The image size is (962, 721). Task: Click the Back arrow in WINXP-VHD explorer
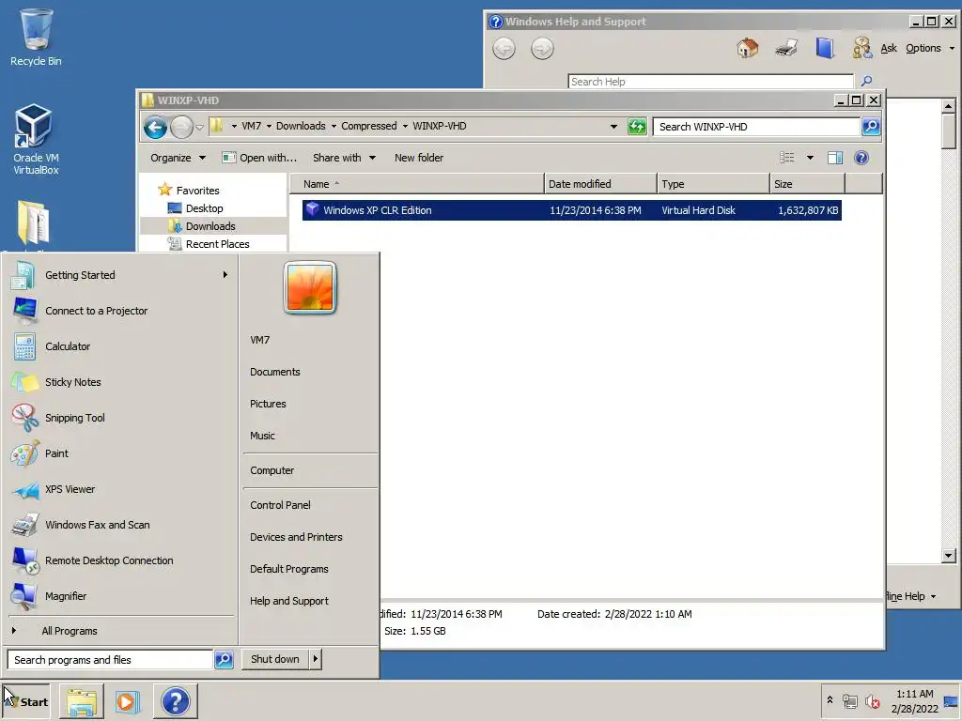[155, 127]
